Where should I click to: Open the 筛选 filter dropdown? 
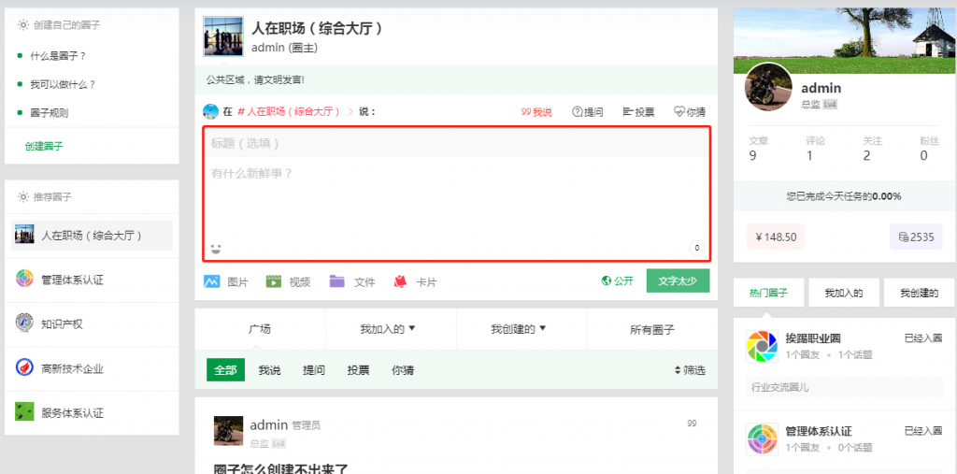pos(690,370)
